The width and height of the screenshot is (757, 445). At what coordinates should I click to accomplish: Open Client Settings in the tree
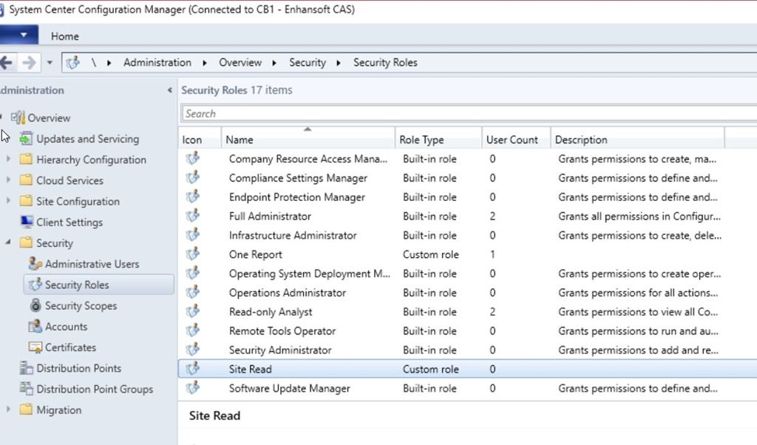[x=69, y=222]
